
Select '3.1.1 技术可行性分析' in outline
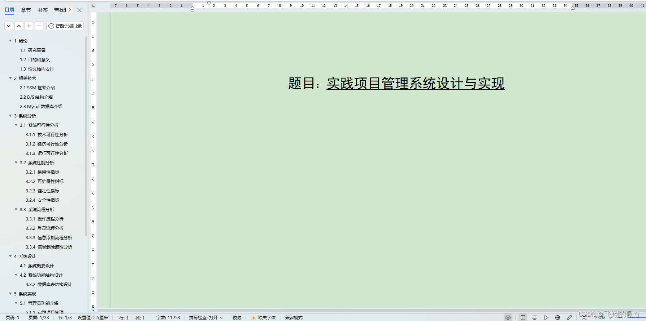47,135
